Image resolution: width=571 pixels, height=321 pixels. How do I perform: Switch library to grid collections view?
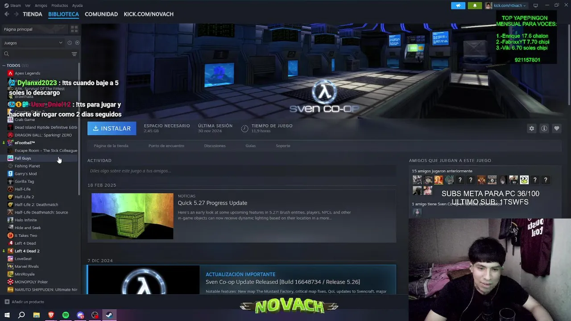pos(74,29)
